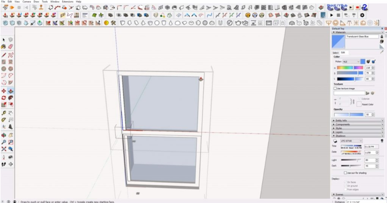The image size is (387, 203).
Task: Toggle Show/Hide Shadows icon
Action: point(335,141)
